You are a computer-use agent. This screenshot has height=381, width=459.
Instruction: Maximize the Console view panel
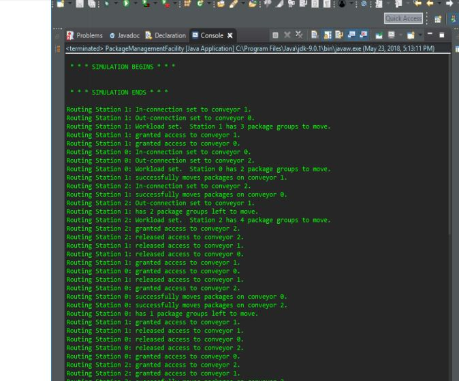pyautogui.click(x=442, y=35)
